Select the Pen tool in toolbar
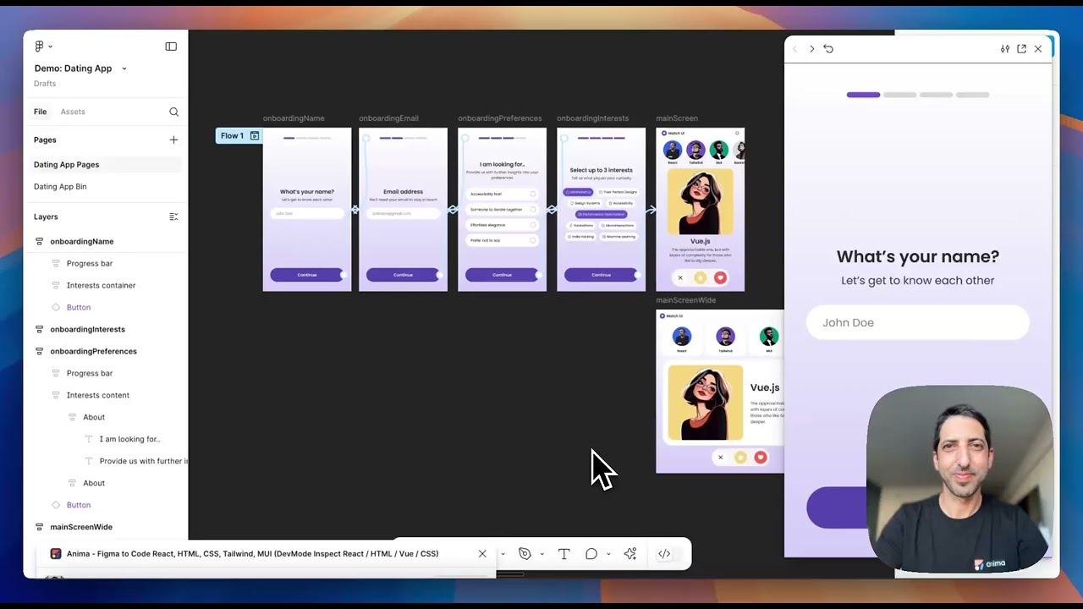This screenshot has height=609, width=1083. click(x=525, y=554)
